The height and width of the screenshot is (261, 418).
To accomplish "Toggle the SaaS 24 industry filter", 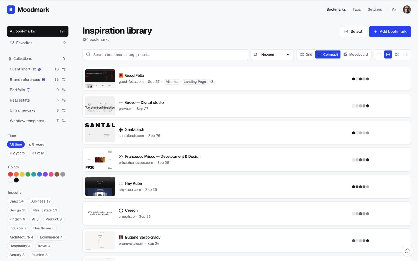I will [16, 201].
